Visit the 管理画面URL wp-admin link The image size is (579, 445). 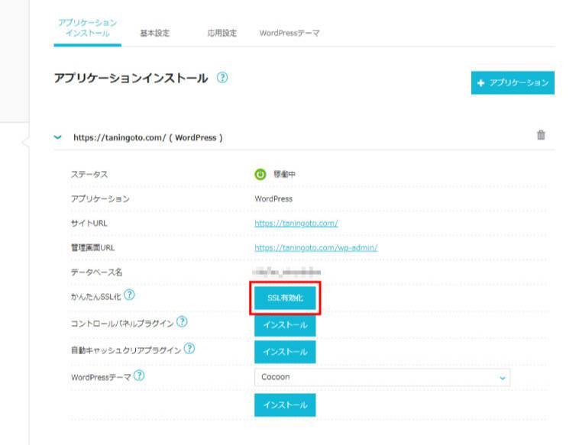(x=315, y=248)
